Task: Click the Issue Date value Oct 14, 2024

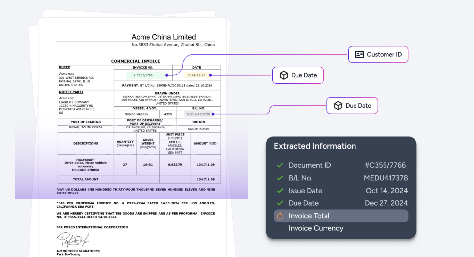Action: [386, 191]
